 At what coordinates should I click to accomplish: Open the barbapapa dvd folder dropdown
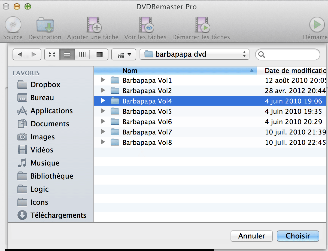coord(195,54)
